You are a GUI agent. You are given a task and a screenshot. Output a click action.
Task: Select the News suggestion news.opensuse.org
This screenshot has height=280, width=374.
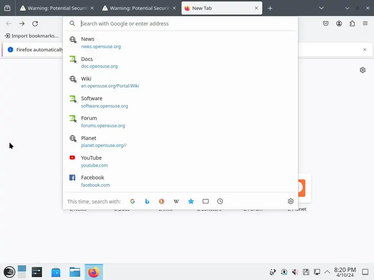[x=180, y=43]
